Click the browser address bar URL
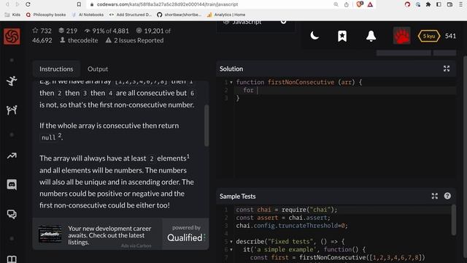The width and height of the screenshot is (467, 263). coord(167,4)
